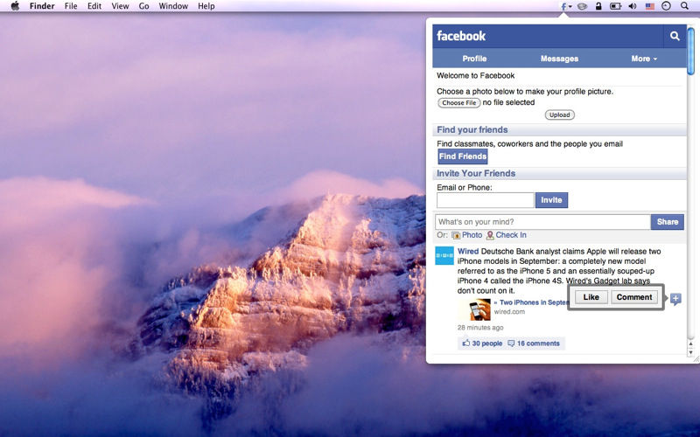This screenshot has height=437, width=700.
Task: Open the View menu
Action: (x=120, y=6)
